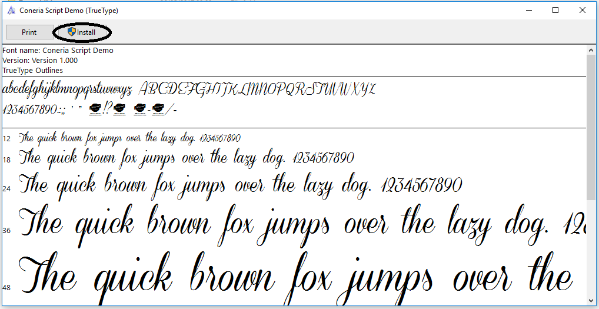Click the 48 point size label
Image resolution: width=599 pixels, height=309 pixels.
(6, 288)
